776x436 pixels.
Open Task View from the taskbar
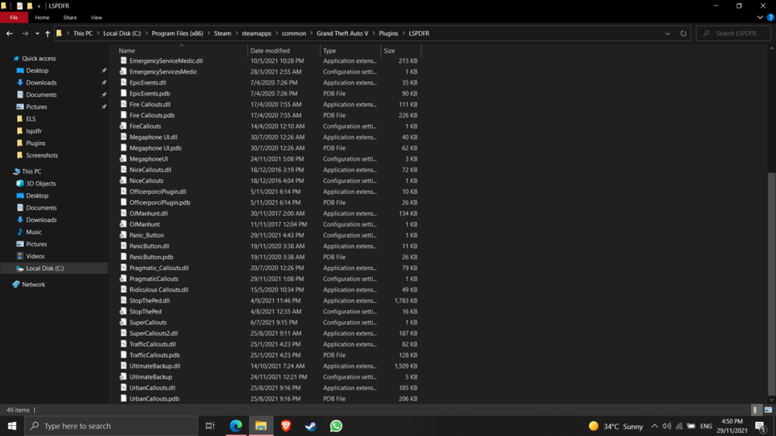tap(210, 426)
